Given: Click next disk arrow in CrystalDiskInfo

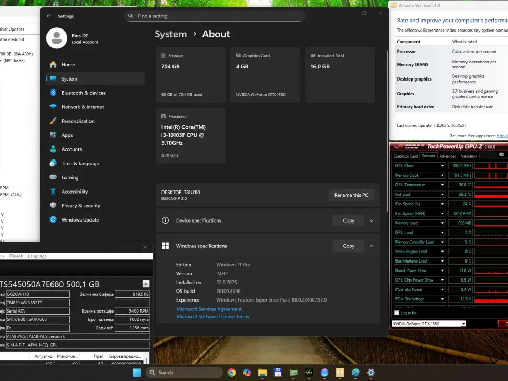Looking at the screenshot, I should [146, 284].
